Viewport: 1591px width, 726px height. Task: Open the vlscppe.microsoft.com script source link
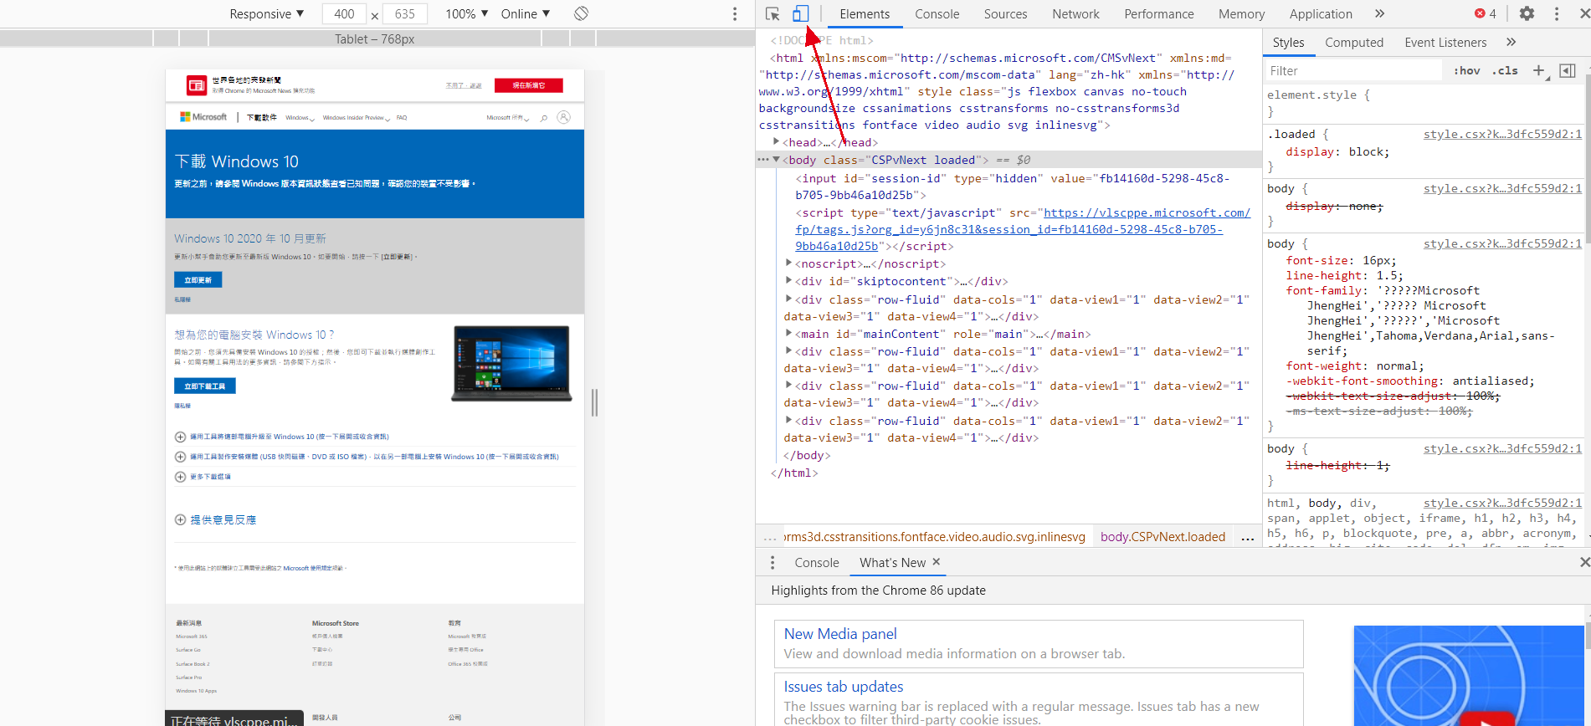tap(1023, 230)
